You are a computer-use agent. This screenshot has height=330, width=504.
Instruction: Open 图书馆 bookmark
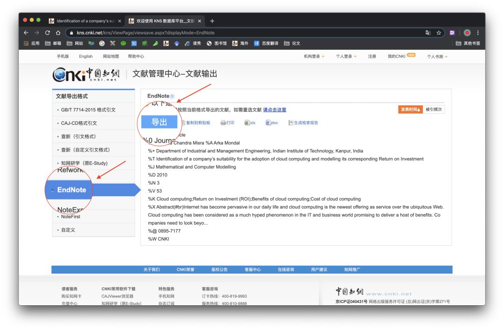point(217,43)
